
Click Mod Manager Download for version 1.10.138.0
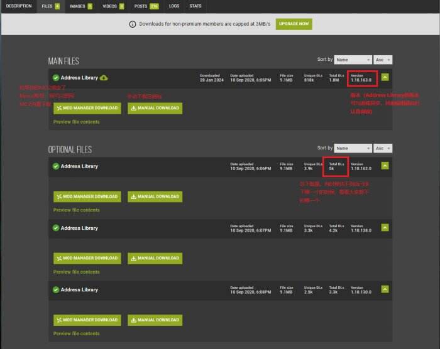pos(87,258)
